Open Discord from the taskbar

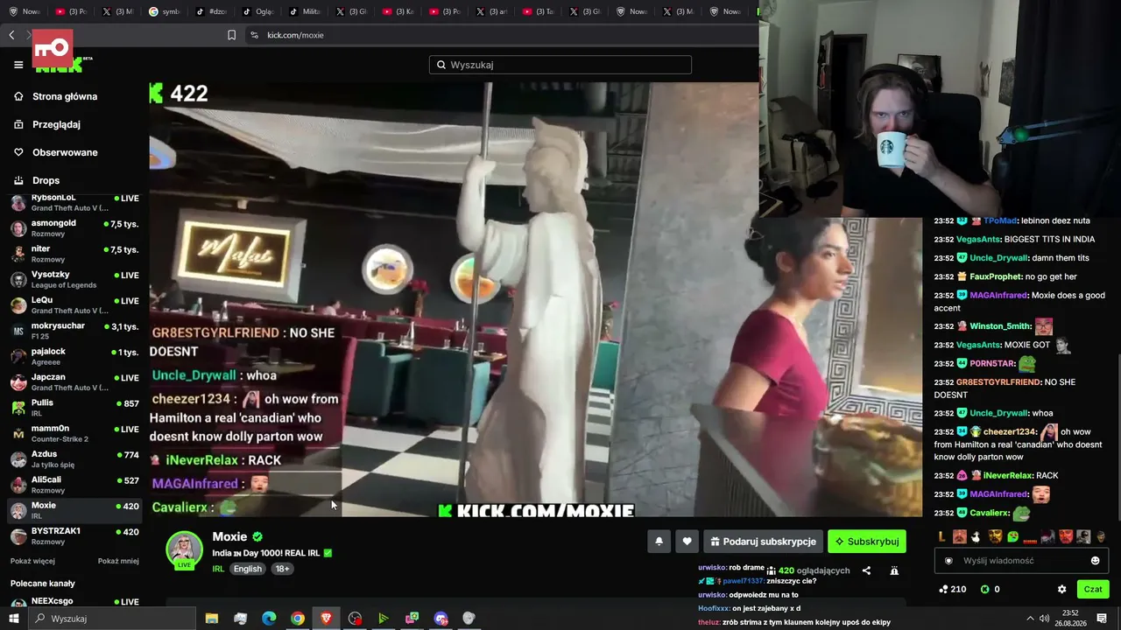[441, 619]
